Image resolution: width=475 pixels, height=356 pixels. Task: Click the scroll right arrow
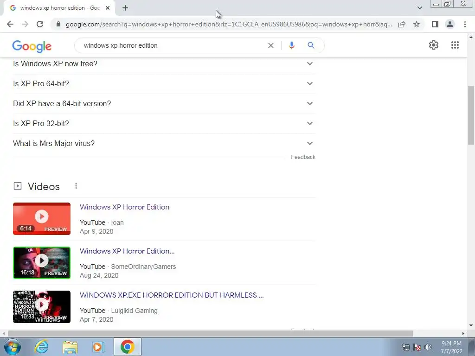(463, 333)
